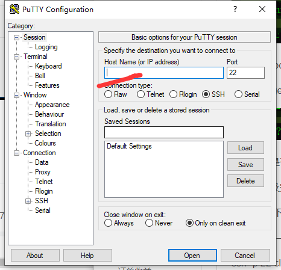This screenshot has height=270, width=281.
Task: Collapse the Terminal category
Action: click(16, 57)
